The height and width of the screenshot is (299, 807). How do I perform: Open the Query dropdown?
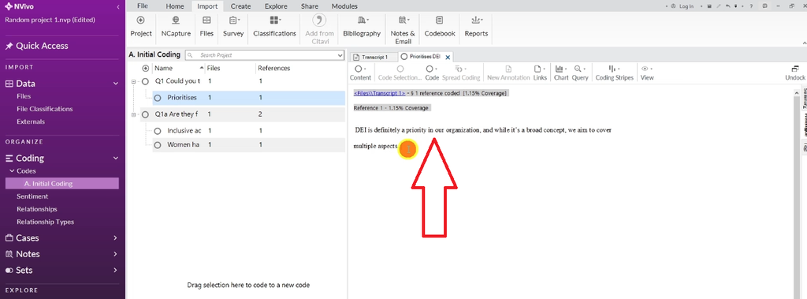580,73
